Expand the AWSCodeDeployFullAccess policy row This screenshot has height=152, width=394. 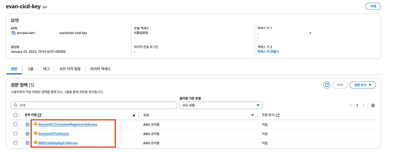point(28,143)
